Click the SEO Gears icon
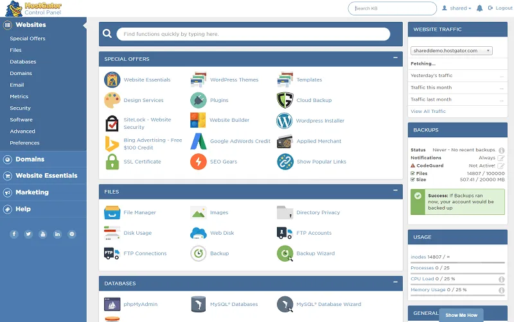 pos(199,162)
